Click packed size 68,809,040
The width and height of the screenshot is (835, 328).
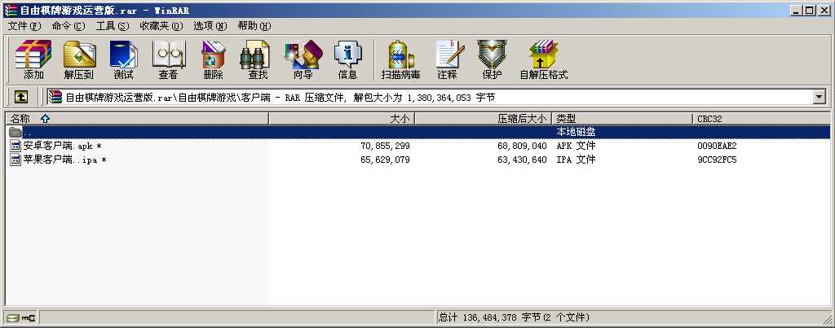point(523,146)
